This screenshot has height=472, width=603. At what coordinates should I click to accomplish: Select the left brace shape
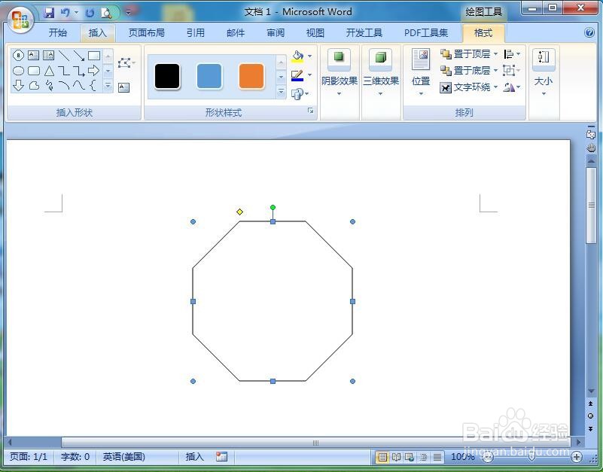pyautogui.click(x=93, y=85)
